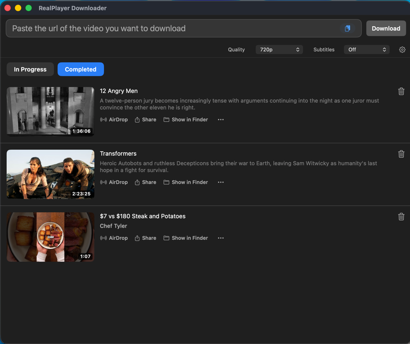
Task: Click the Heroic Autobots description text
Action: [x=238, y=167]
